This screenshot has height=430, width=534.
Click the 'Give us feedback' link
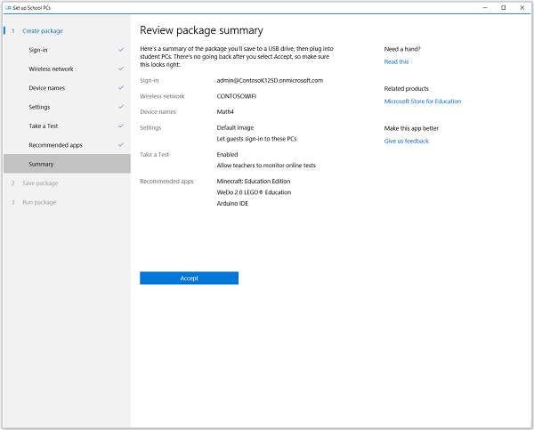406,141
